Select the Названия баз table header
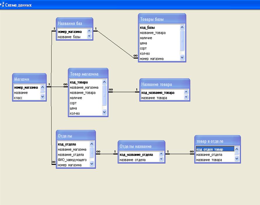 click(x=74, y=23)
